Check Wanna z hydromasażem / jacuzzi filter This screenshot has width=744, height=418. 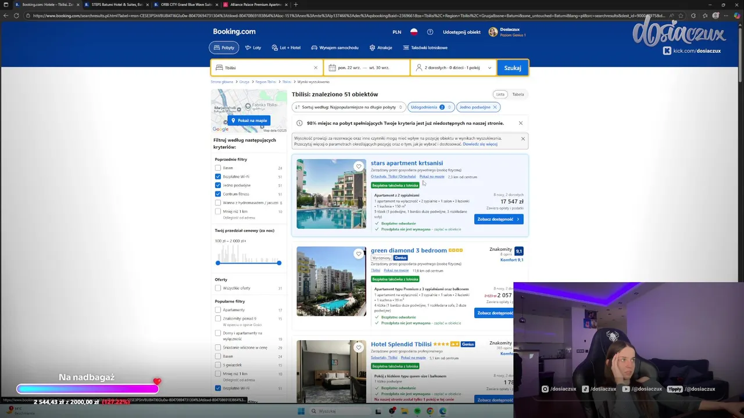[218, 203]
